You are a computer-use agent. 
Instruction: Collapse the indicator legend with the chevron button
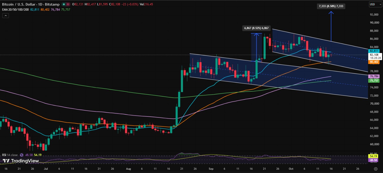tap(5, 15)
